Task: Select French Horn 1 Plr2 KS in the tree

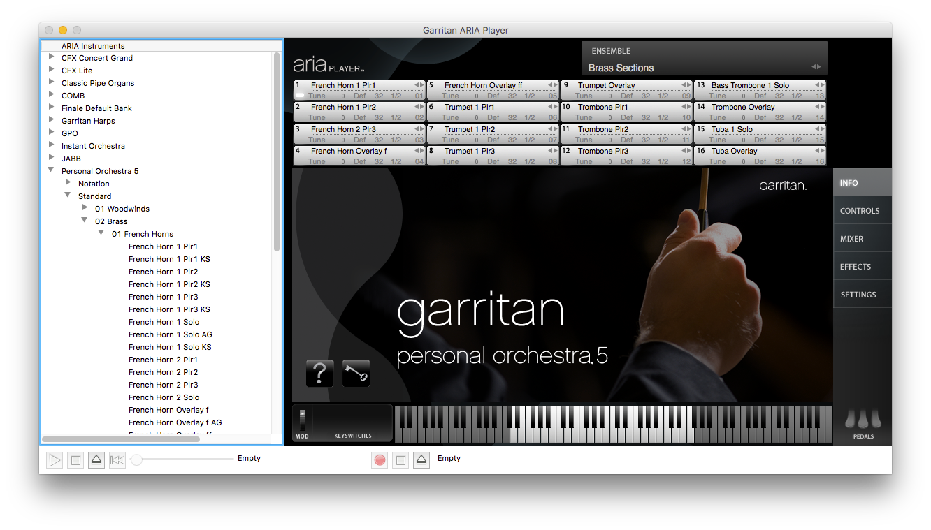Action: [169, 284]
